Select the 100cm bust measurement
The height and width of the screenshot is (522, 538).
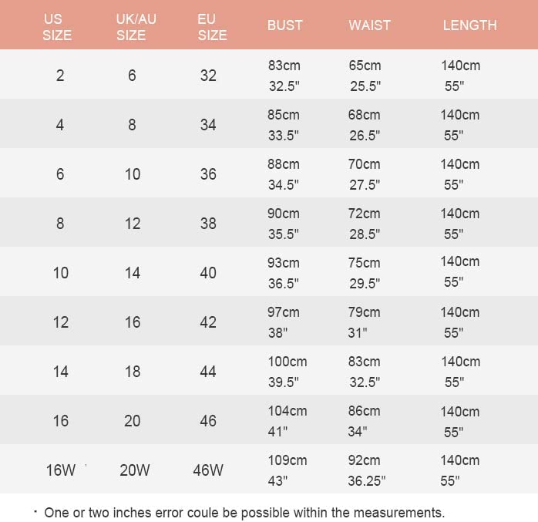[x=287, y=362]
